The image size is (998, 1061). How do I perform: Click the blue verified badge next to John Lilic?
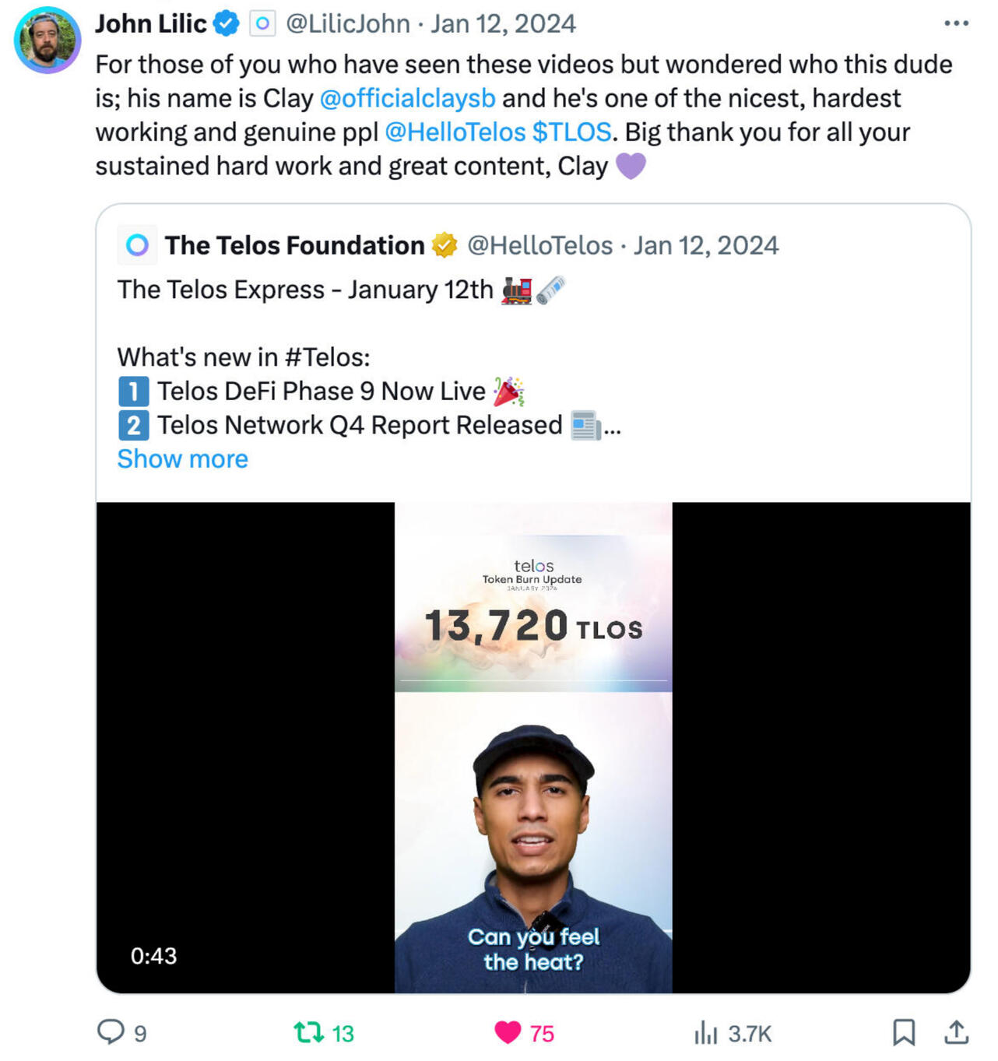click(x=227, y=24)
